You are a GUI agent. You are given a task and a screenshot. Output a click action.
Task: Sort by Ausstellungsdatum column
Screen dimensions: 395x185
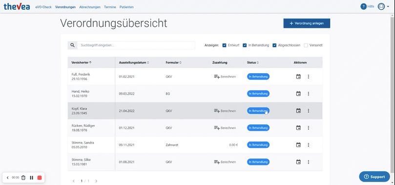click(x=134, y=62)
